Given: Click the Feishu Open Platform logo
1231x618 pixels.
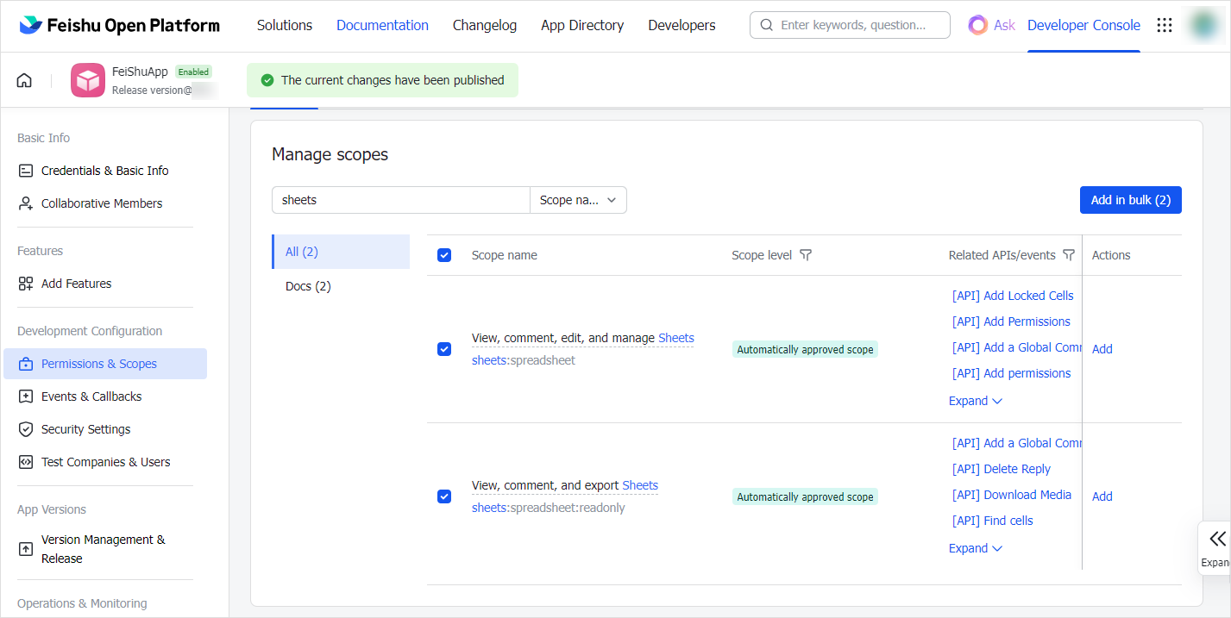Looking at the screenshot, I should click(x=119, y=25).
